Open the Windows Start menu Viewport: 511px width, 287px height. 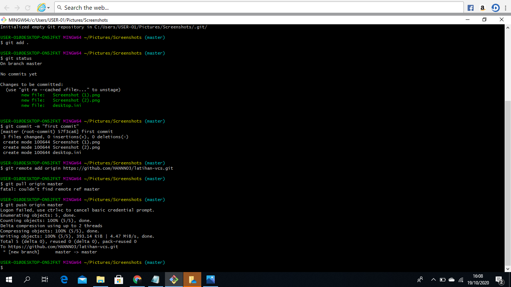coord(9,280)
